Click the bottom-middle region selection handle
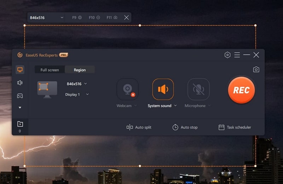 tap(140, 166)
